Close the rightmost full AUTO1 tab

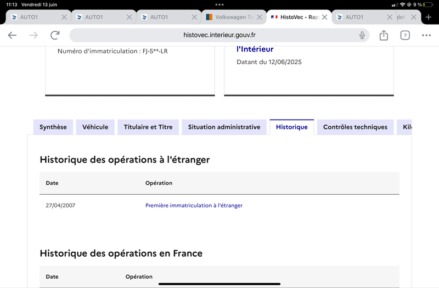pos(390,17)
